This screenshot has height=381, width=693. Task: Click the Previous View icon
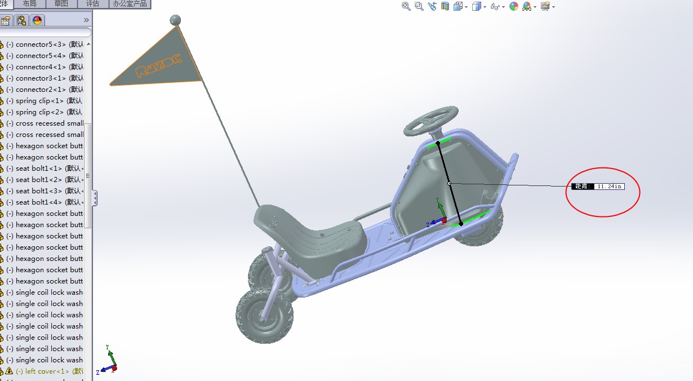pyautogui.click(x=432, y=6)
